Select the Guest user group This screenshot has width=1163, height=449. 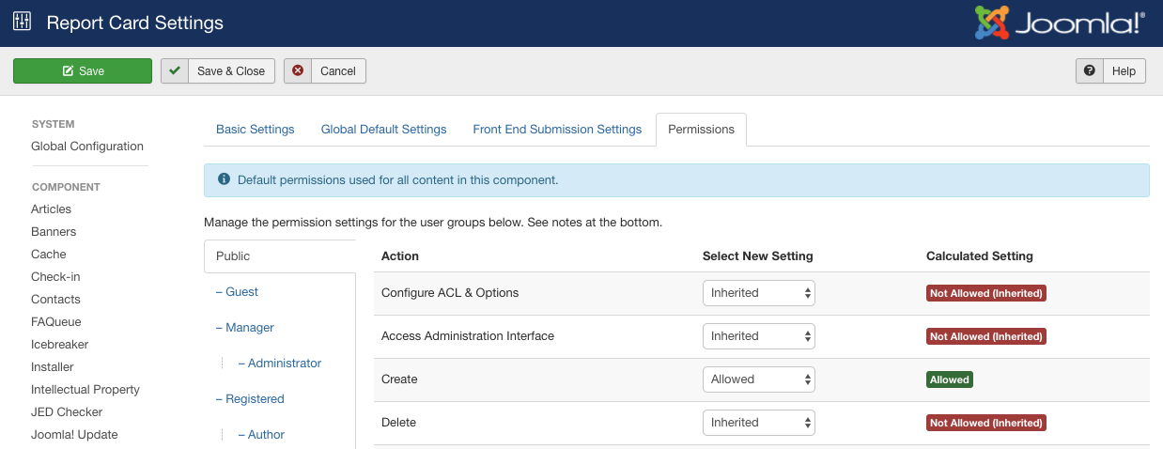[241, 292]
